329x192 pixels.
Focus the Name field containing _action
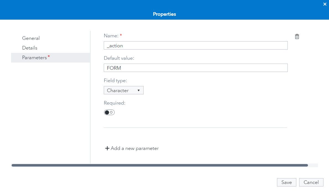click(196, 46)
